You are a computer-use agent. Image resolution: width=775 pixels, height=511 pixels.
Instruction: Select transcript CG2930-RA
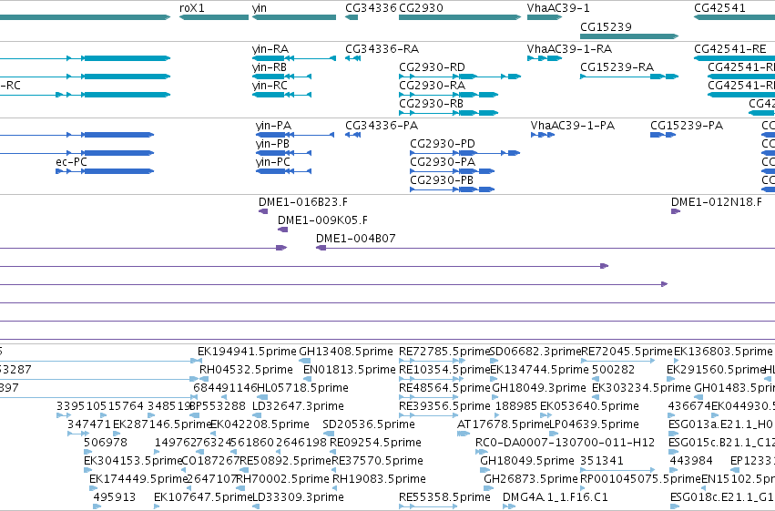point(448,95)
